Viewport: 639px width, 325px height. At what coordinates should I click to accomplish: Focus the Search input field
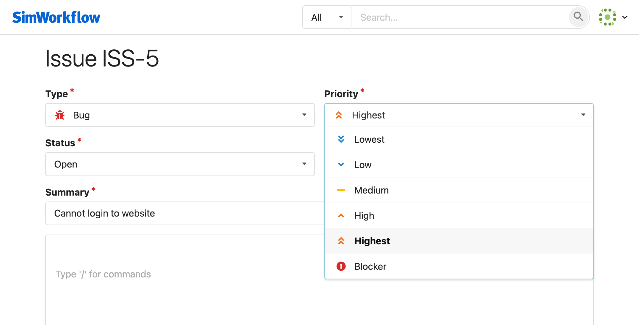pyautogui.click(x=460, y=17)
